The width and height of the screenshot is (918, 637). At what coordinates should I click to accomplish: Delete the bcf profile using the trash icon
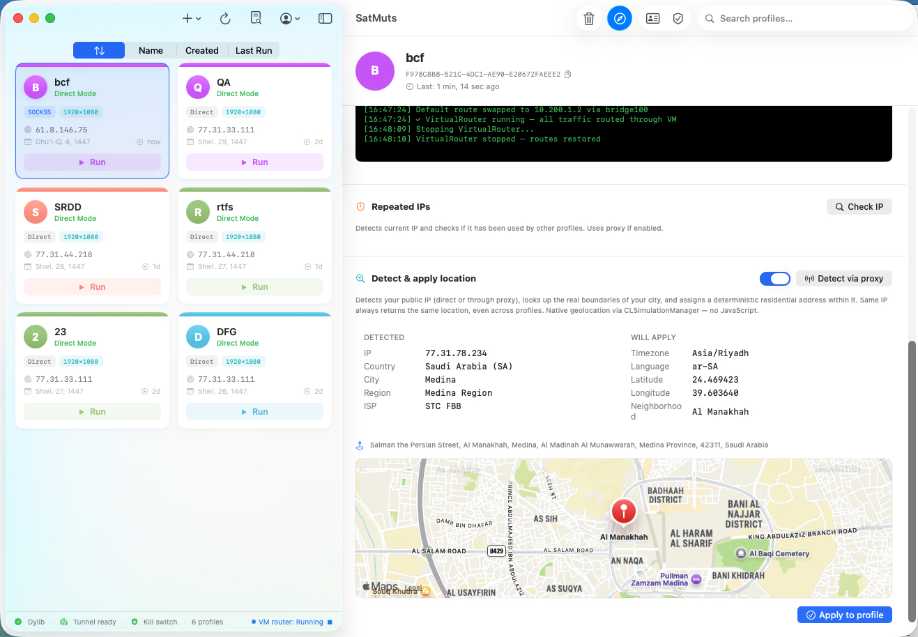(x=588, y=18)
